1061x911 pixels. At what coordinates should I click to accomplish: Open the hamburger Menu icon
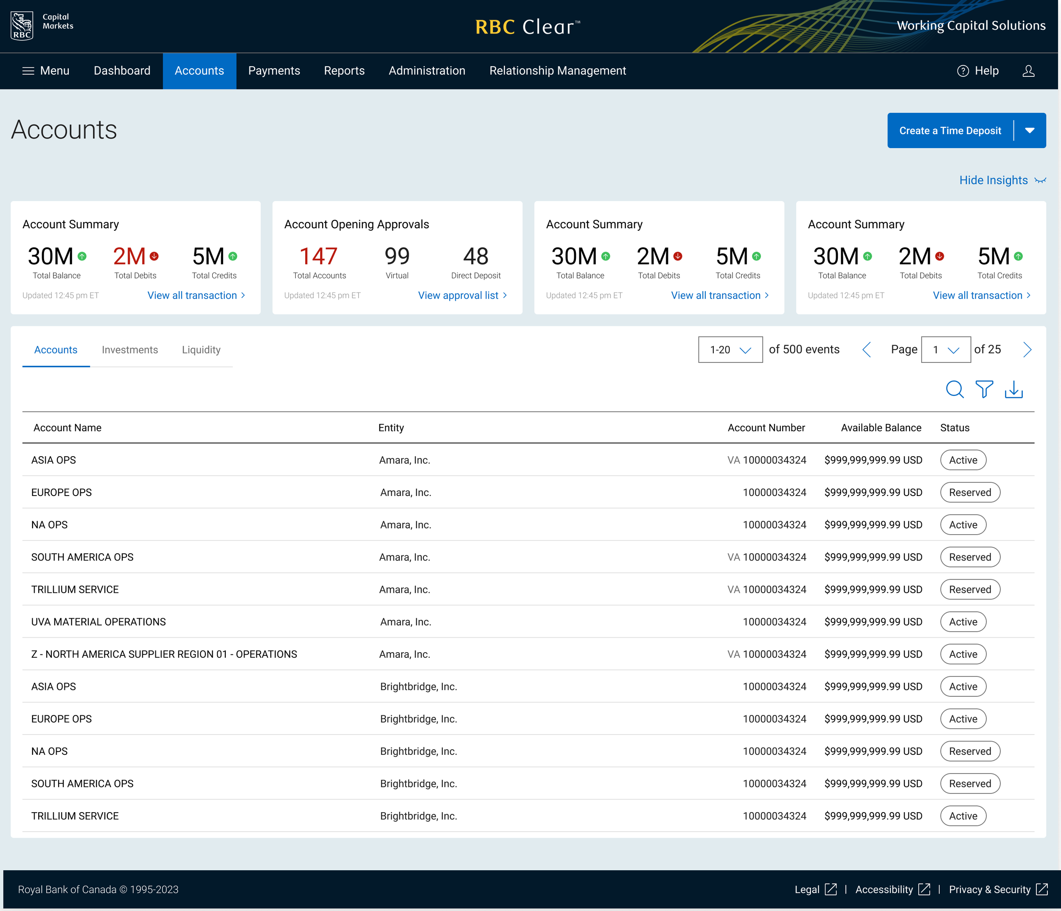[x=28, y=71]
